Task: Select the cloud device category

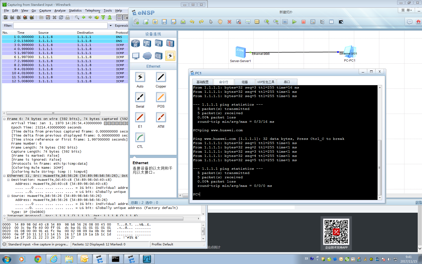Action: tap(147, 56)
